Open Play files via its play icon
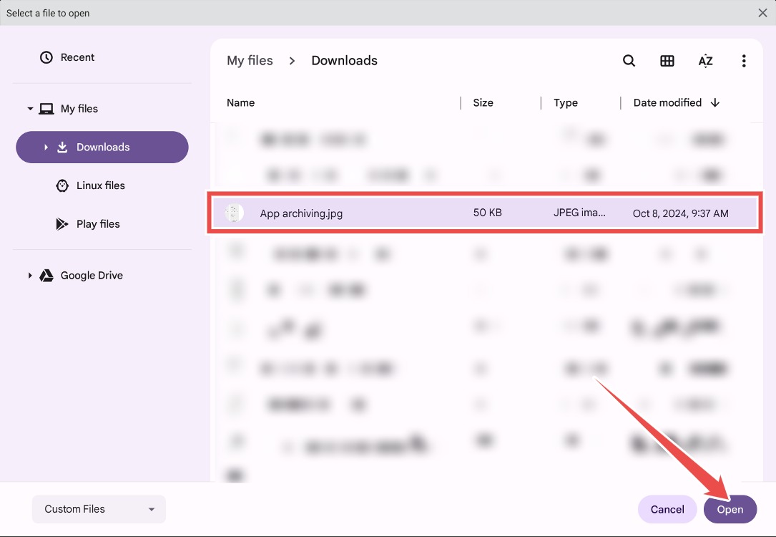 point(62,223)
